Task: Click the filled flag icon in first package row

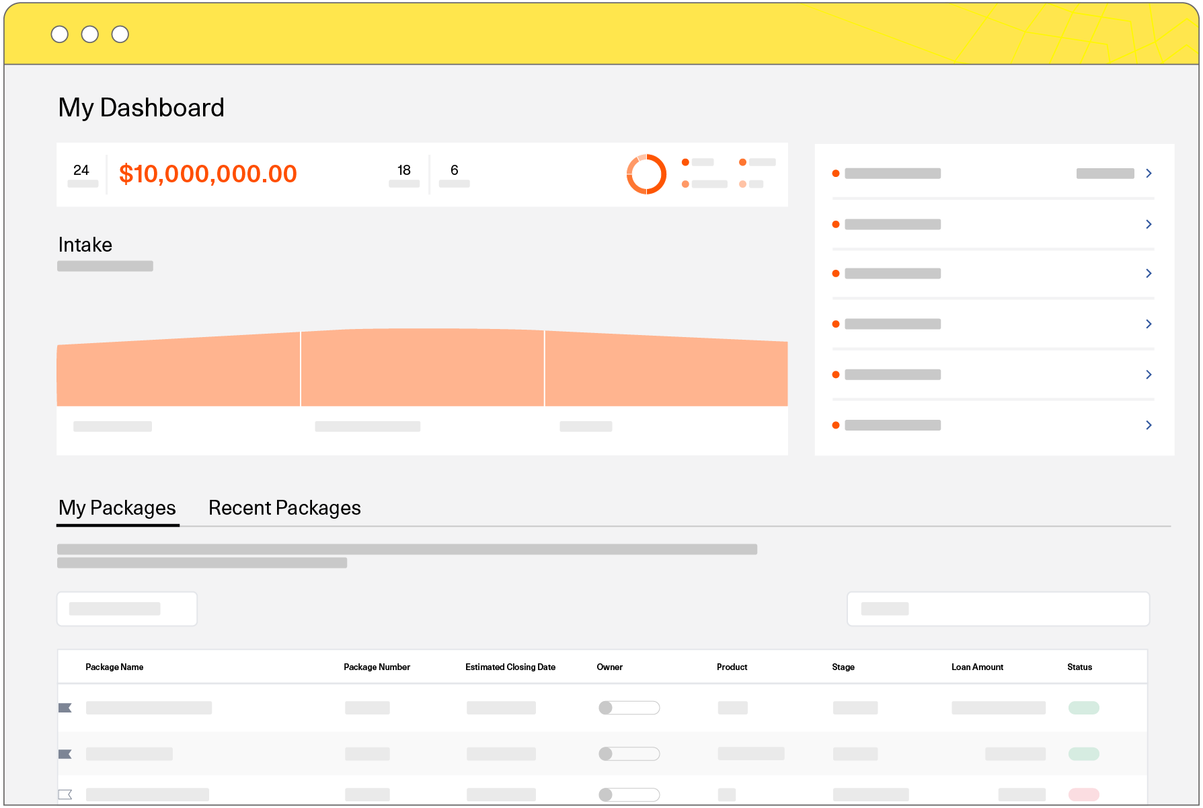Action: [65, 708]
